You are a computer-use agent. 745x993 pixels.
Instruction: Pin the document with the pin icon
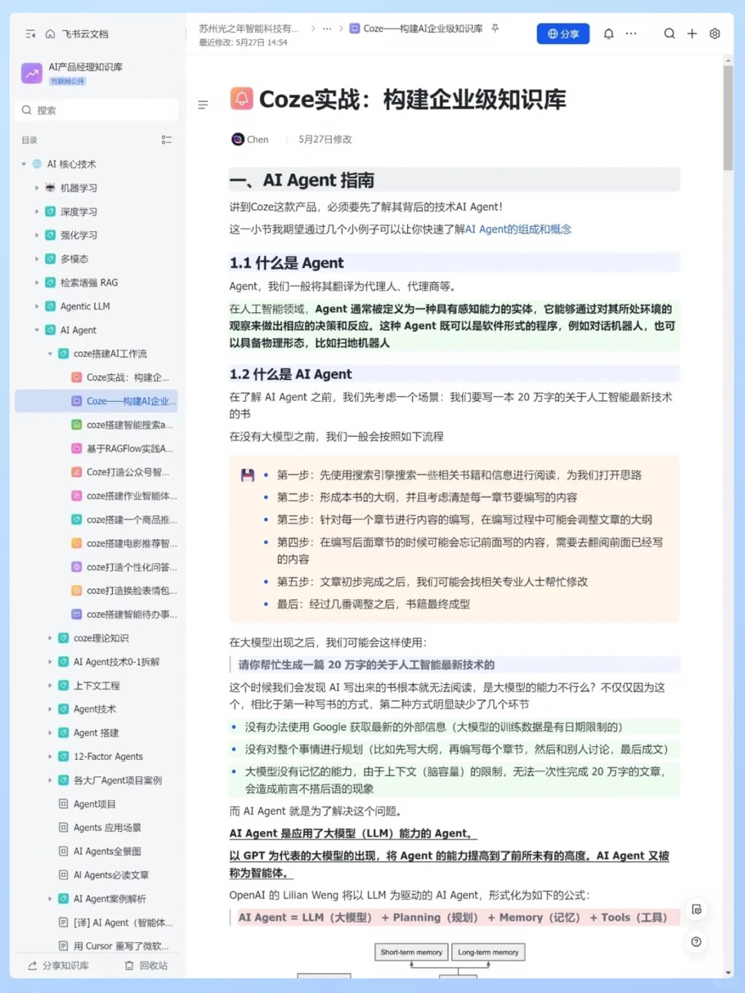[495, 28]
